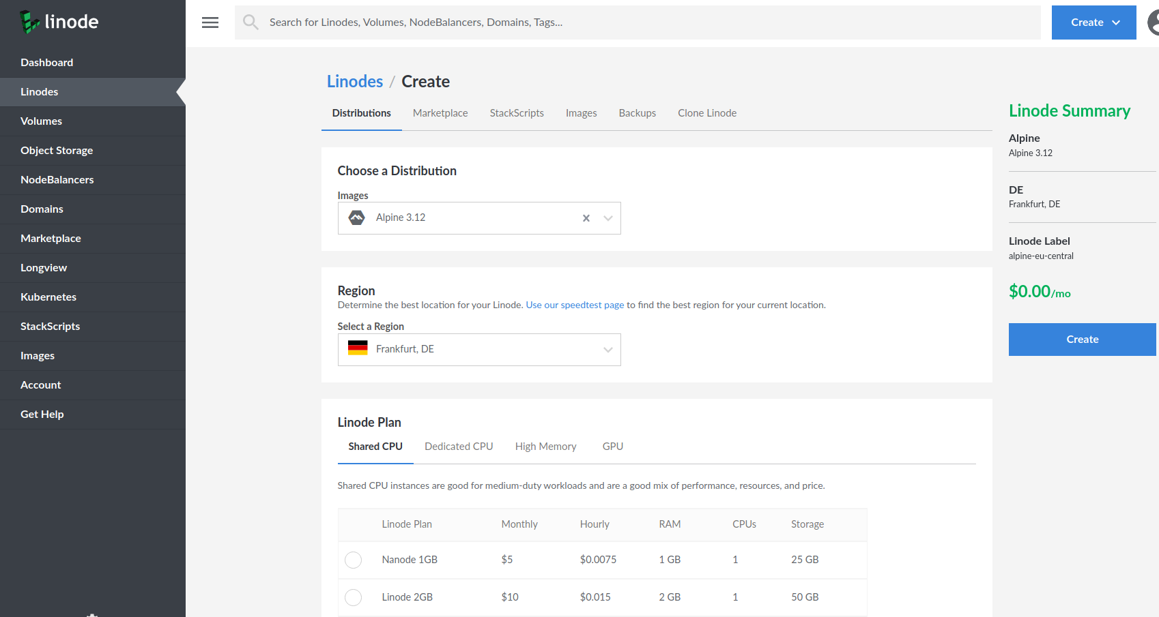Open Dashboard in the sidebar
The image size is (1159, 617).
[93, 63]
